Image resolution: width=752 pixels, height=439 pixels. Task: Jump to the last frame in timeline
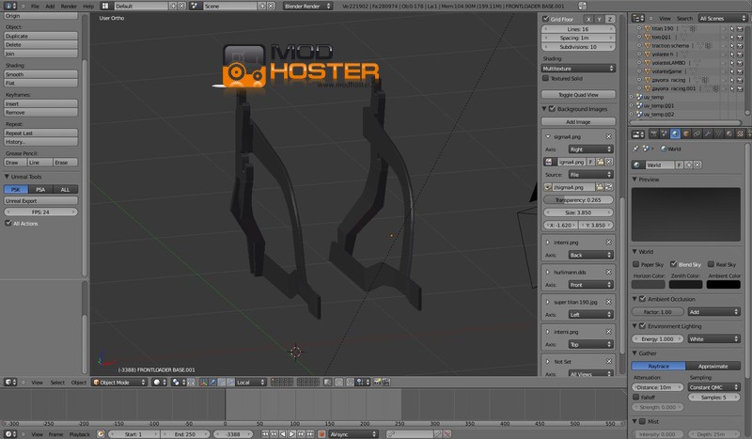click(x=310, y=434)
